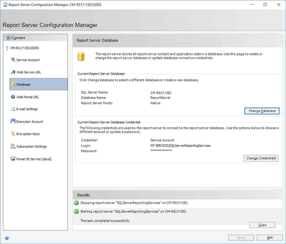The height and width of the screenshot is (244, 286).
Task: Click the Change Credentials button
Action: click(x=261, y=158)
